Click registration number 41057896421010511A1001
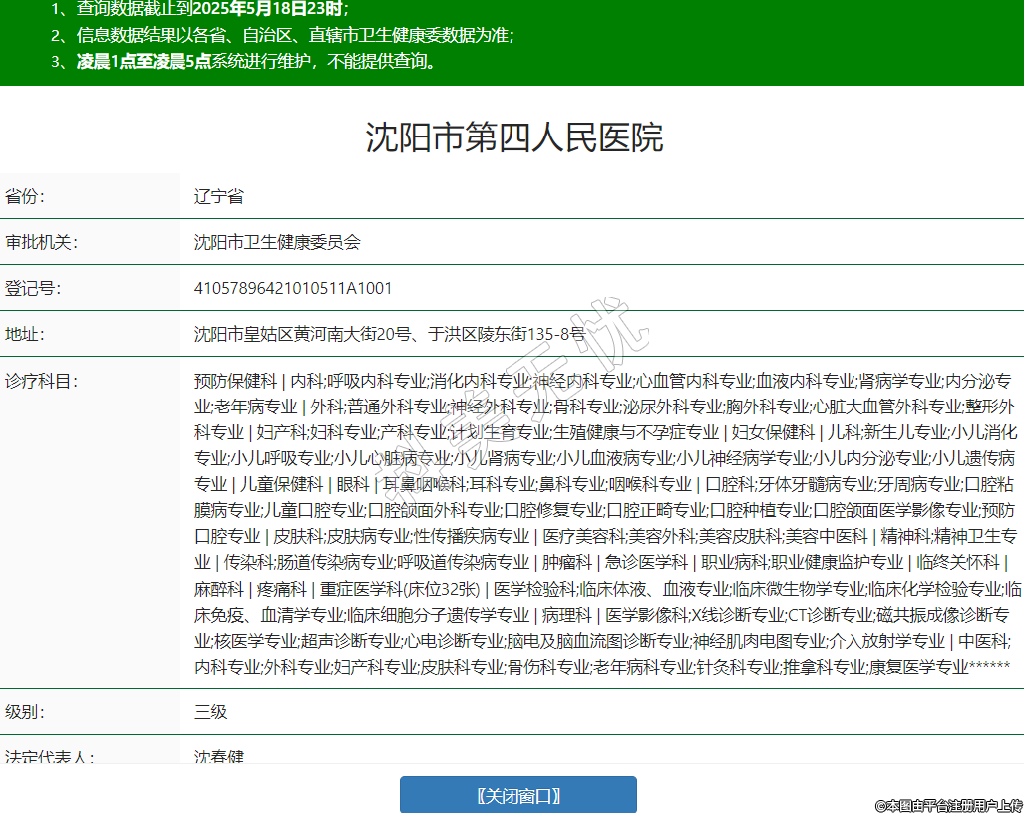The image size is (1024, 813). 293,289
